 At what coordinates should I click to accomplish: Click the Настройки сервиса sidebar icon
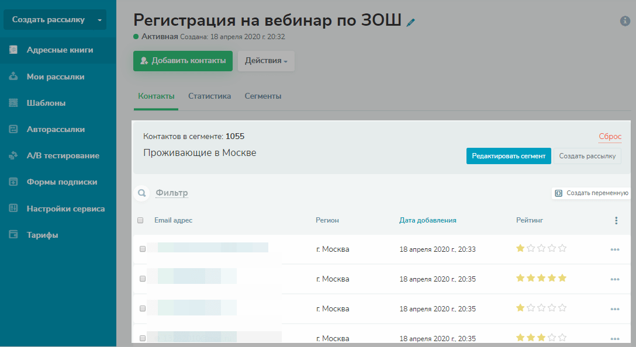pos(13,209)
